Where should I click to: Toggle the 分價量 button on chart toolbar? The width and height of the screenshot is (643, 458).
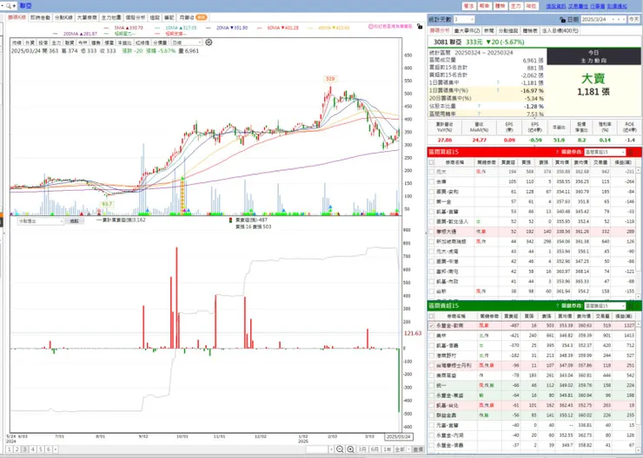[x=161, y=43]
